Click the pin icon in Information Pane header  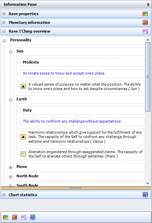tap(148, 5)
